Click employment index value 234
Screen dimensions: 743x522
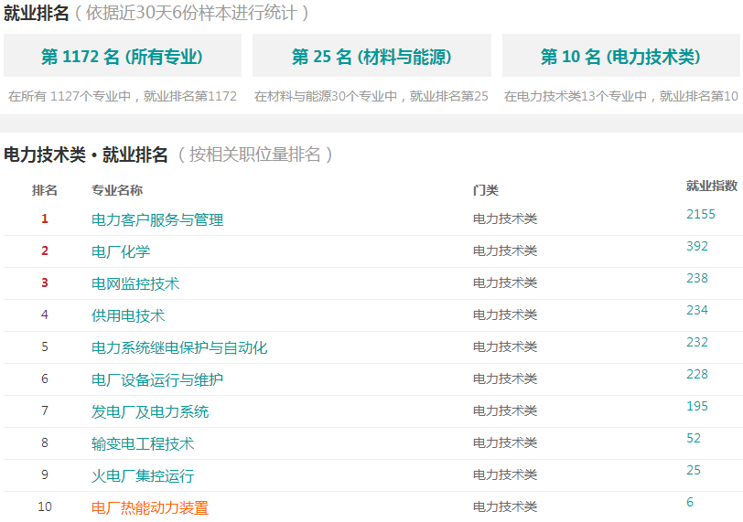click(697, 311)
